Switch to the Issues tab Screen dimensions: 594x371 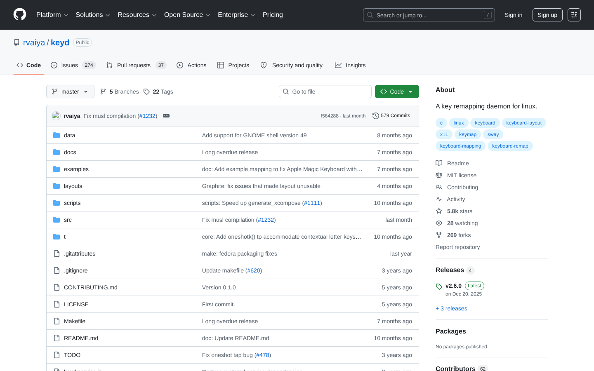[x=73, y=65]
